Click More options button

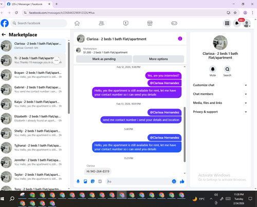click(x=158, y=59)
